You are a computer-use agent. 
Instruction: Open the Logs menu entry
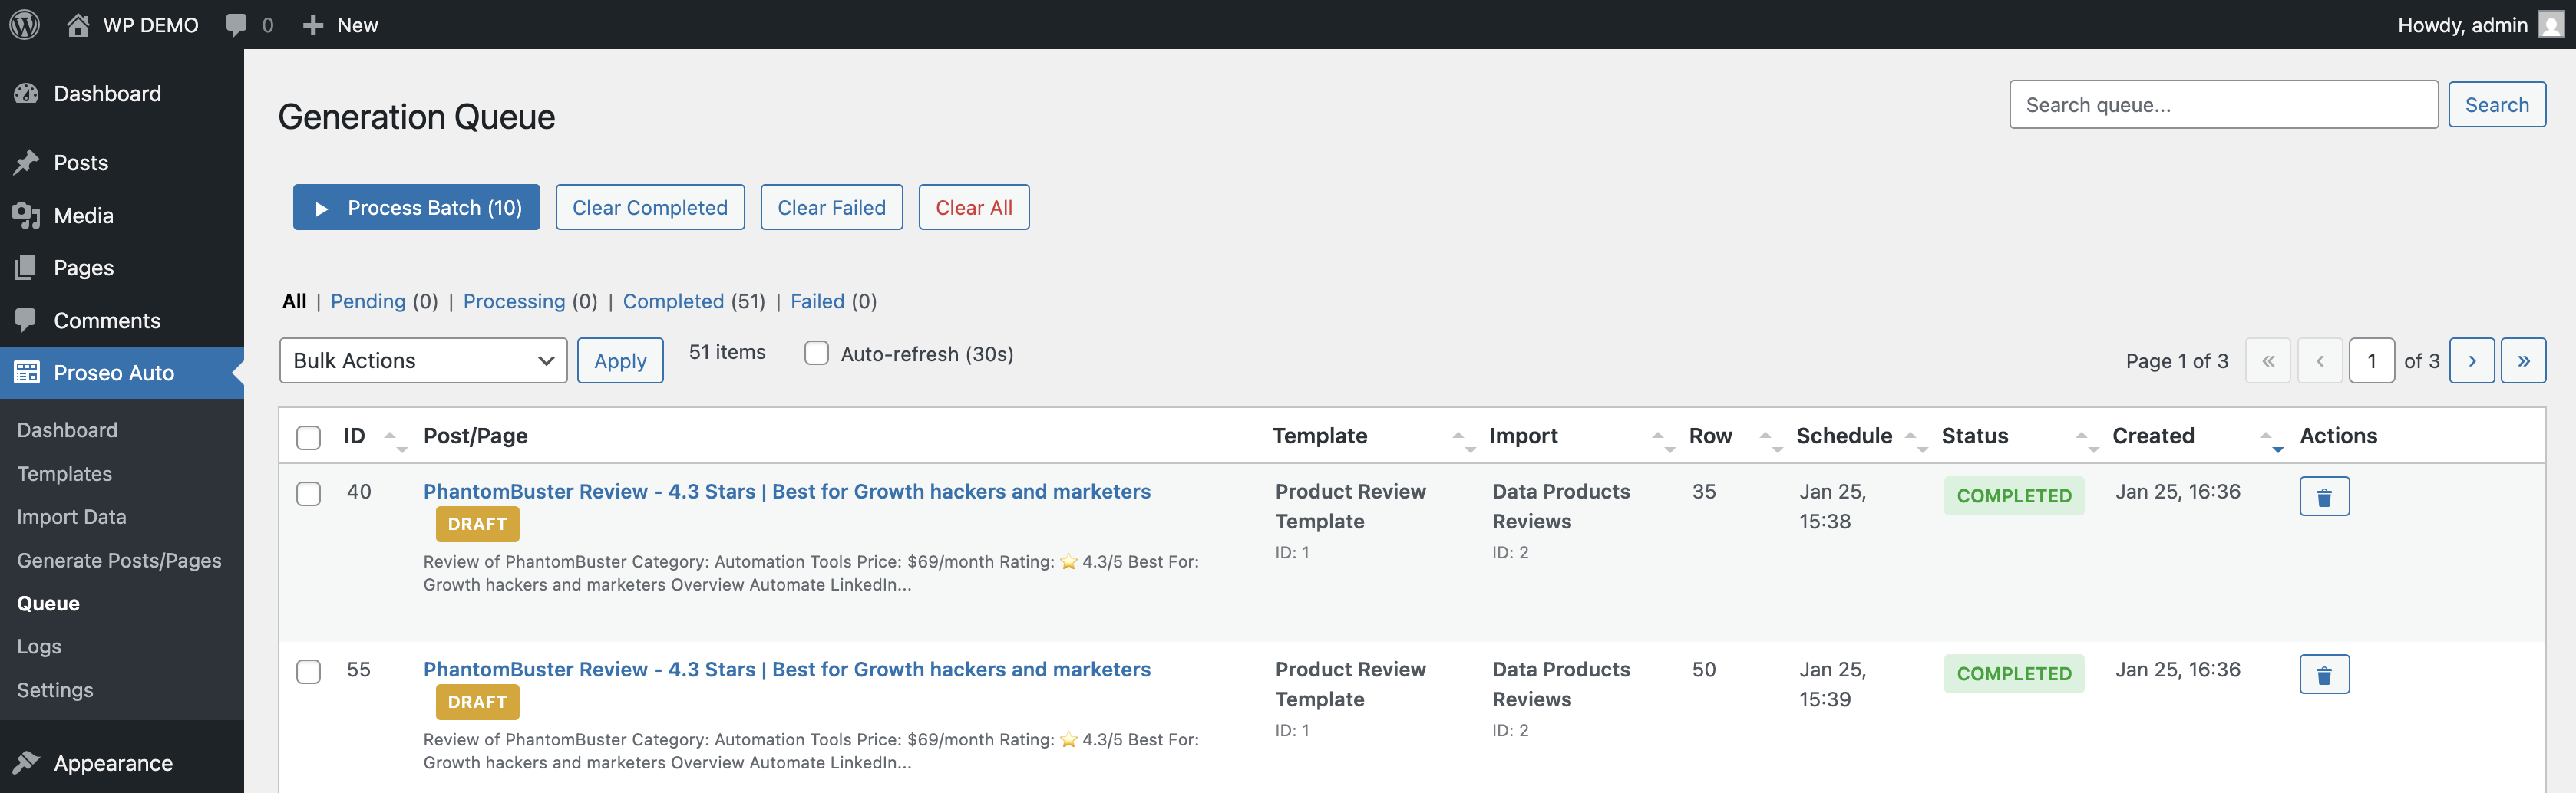[39, 647]
